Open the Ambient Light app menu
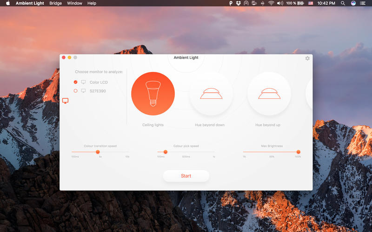Screen dimensions: 372x232 [30, 3]
